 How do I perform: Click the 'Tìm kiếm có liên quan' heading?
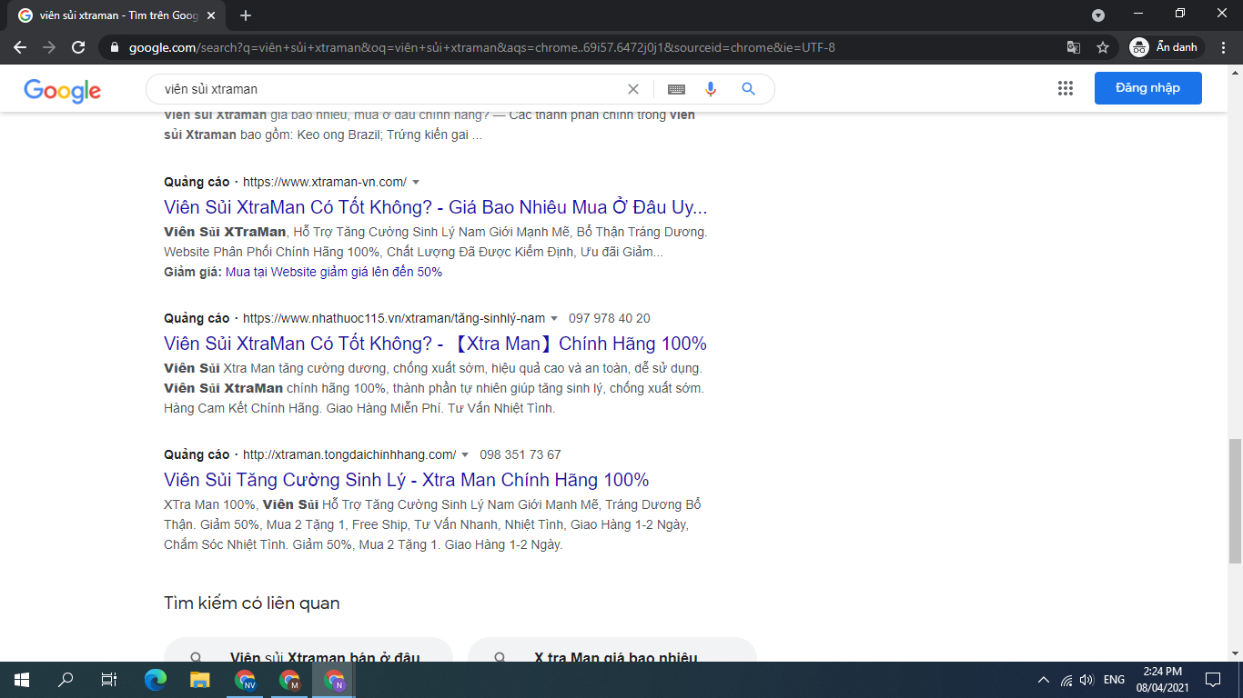(252, 603)
